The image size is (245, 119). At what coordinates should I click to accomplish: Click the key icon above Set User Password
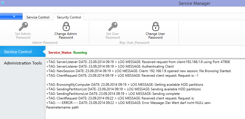click(113, 26)
